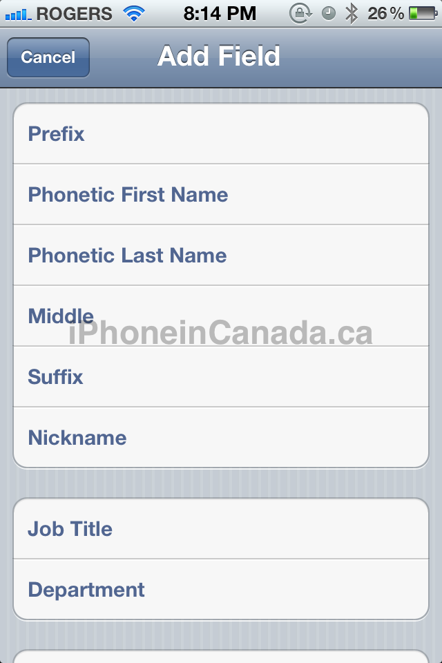Tap the Add Field title
The image size is (442, 663).
219,56
